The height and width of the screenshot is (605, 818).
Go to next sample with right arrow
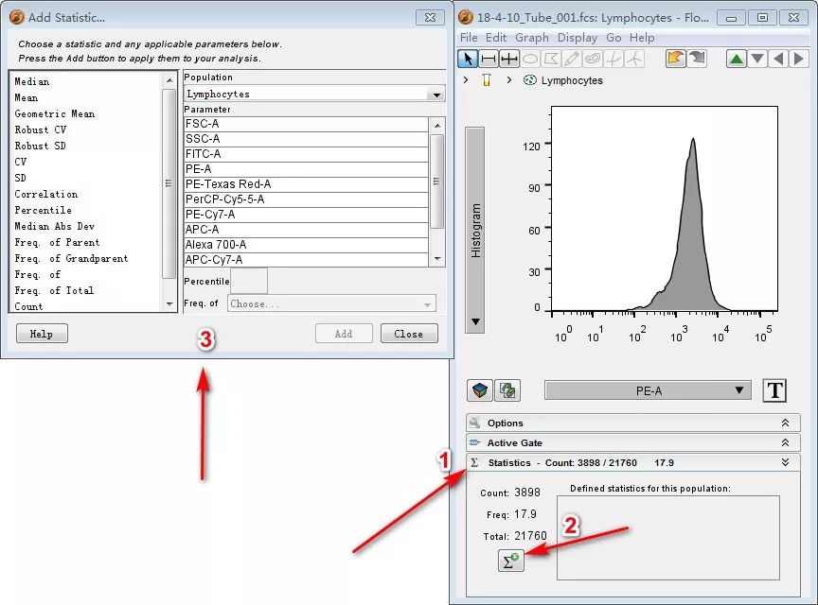798,59
